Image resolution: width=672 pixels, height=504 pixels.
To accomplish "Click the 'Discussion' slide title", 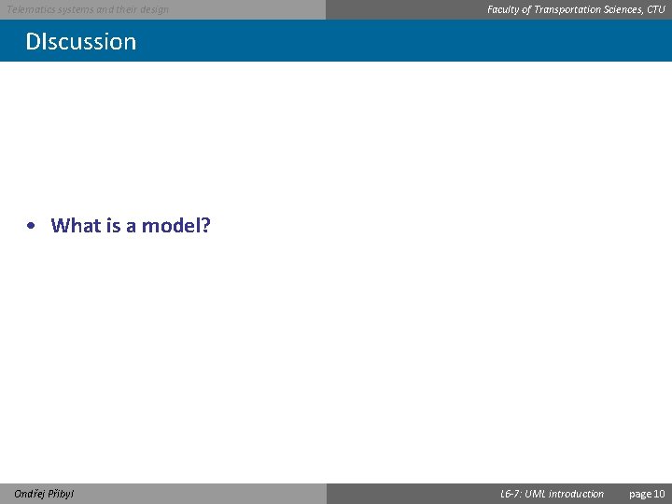I will coord(80,42).
